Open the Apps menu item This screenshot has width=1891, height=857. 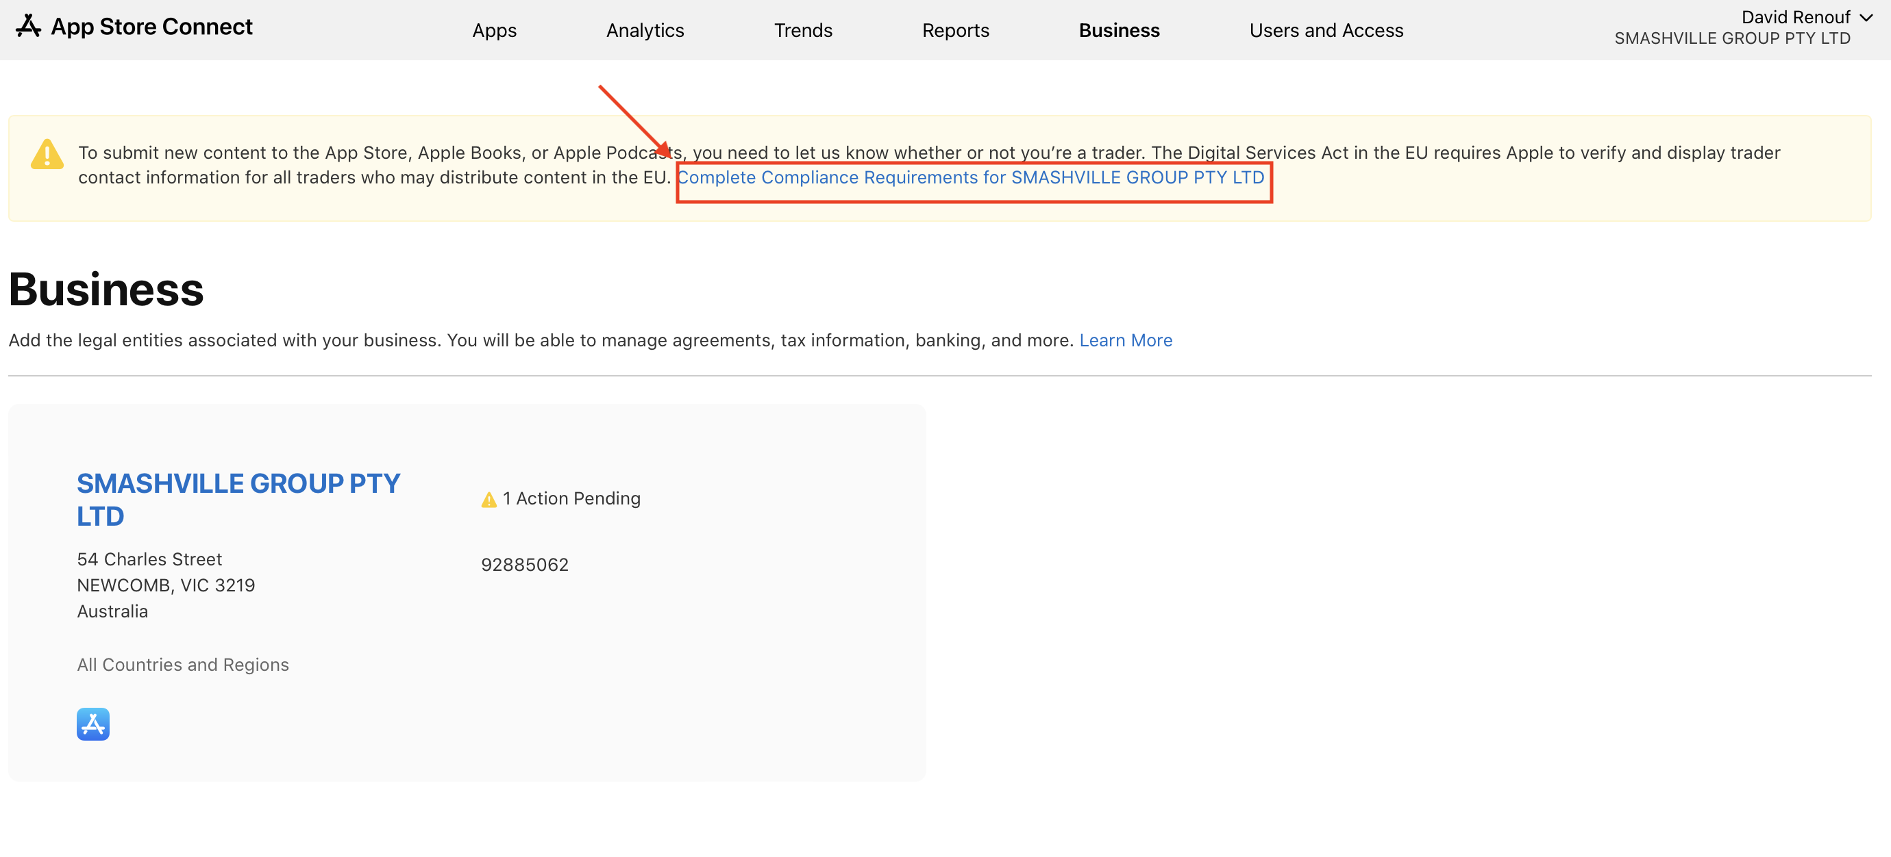(x=494, y=30)
